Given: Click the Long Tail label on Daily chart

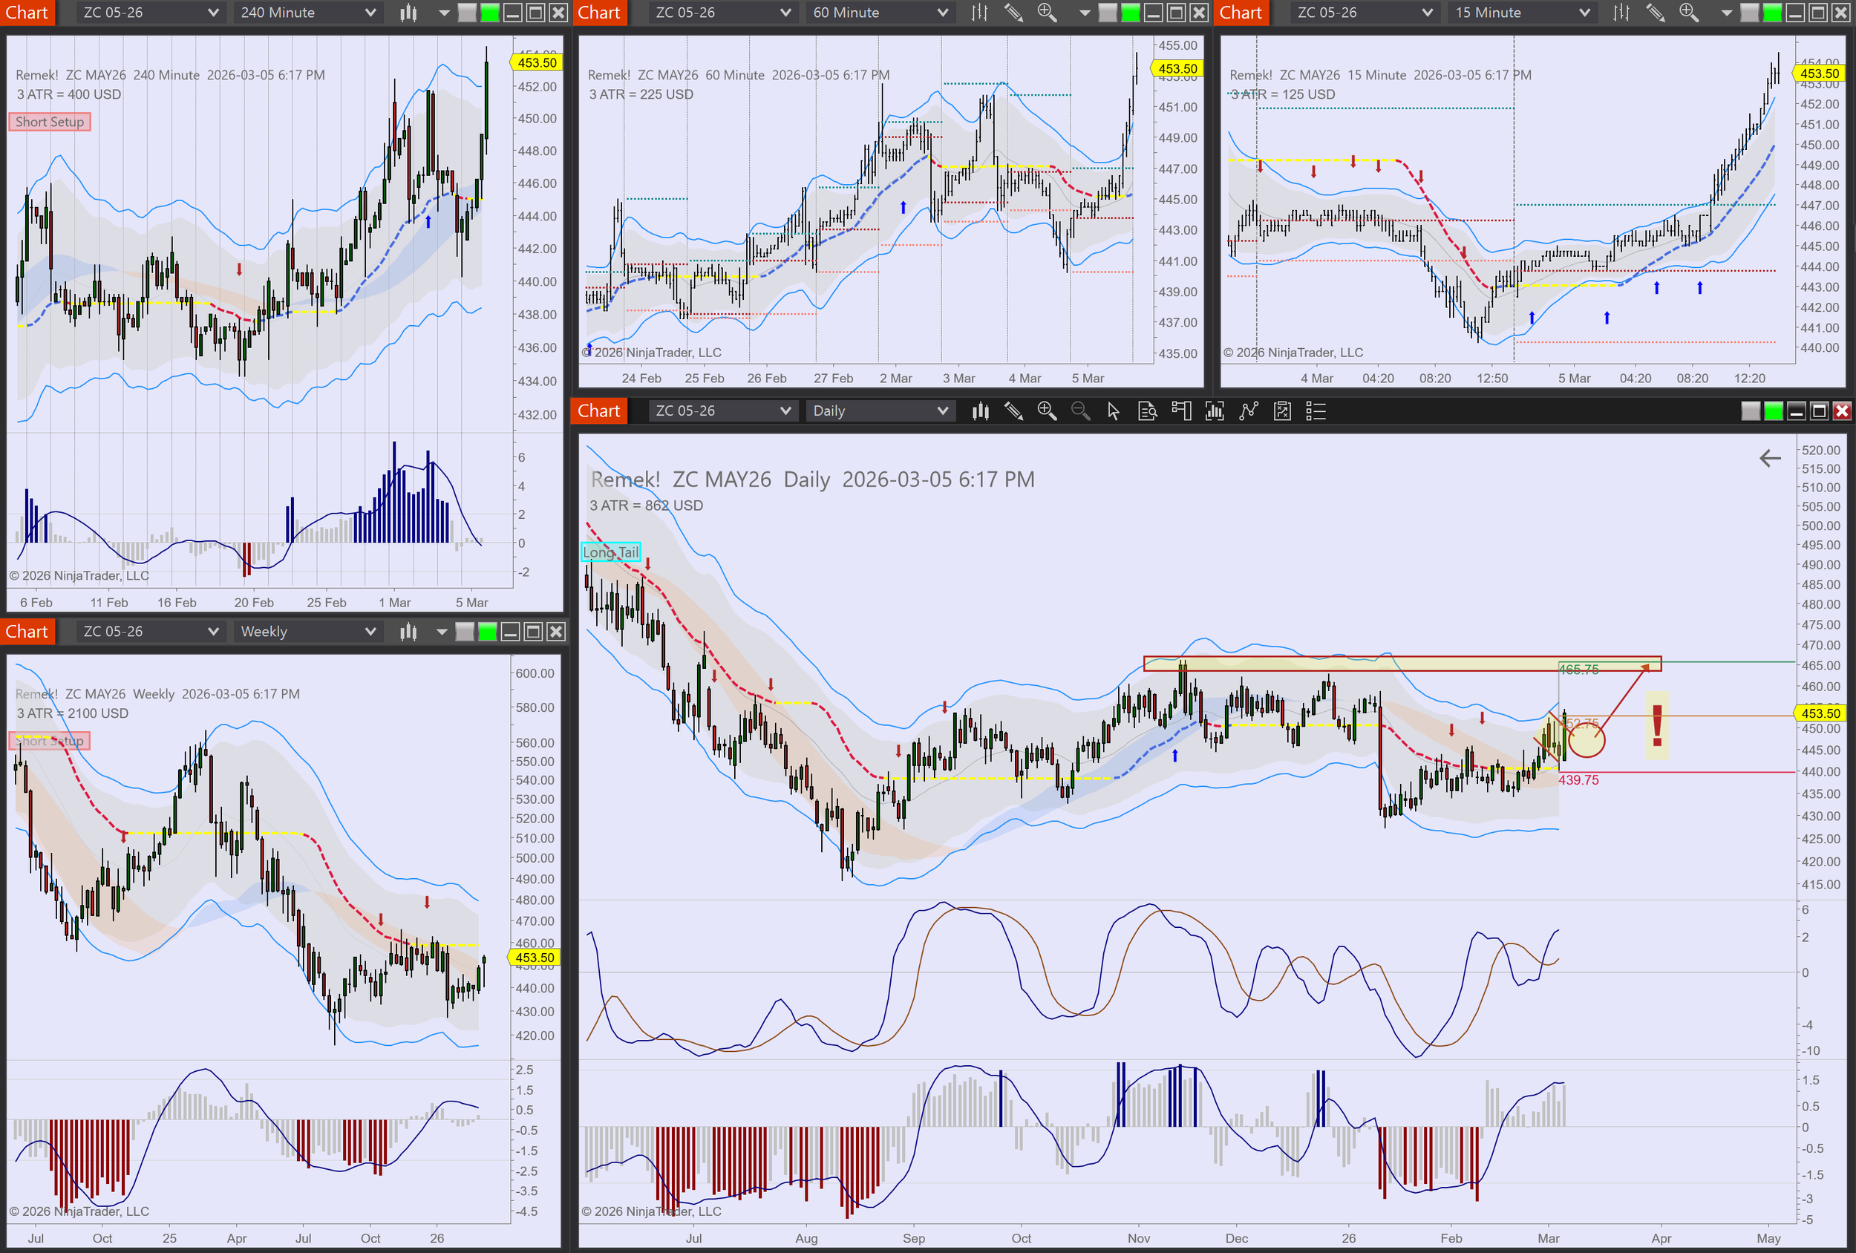Looking at the screenshot, I should pyautogui.click(x=610, y=552).
